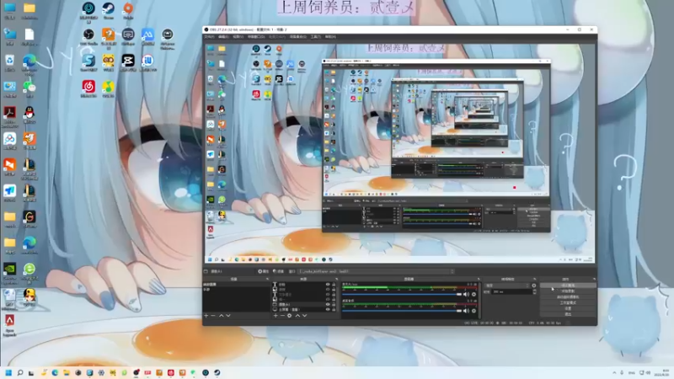Open WeChat desktop icon
This screenshot has width=674, height=379.
[29, 88]
